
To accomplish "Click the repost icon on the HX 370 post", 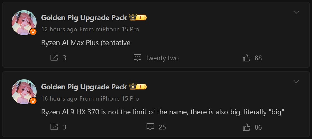I will (x=54, y=127).
